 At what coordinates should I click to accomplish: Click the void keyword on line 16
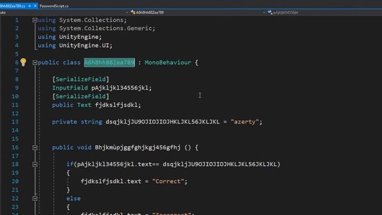coord(84,148)
